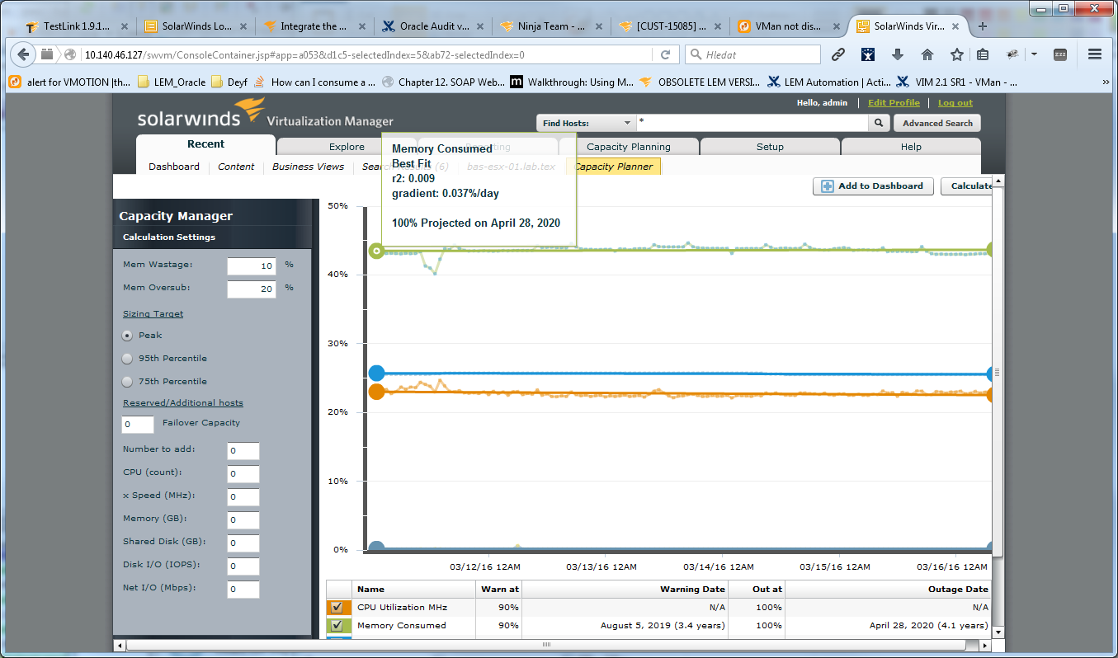Click the Log out link
This screenshot has width=1118, height=658.
pos(955,103)
